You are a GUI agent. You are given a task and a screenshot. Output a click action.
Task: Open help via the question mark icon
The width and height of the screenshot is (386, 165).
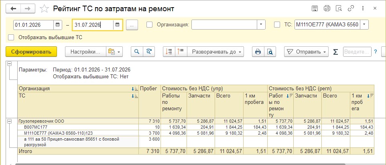coord(376,52)
